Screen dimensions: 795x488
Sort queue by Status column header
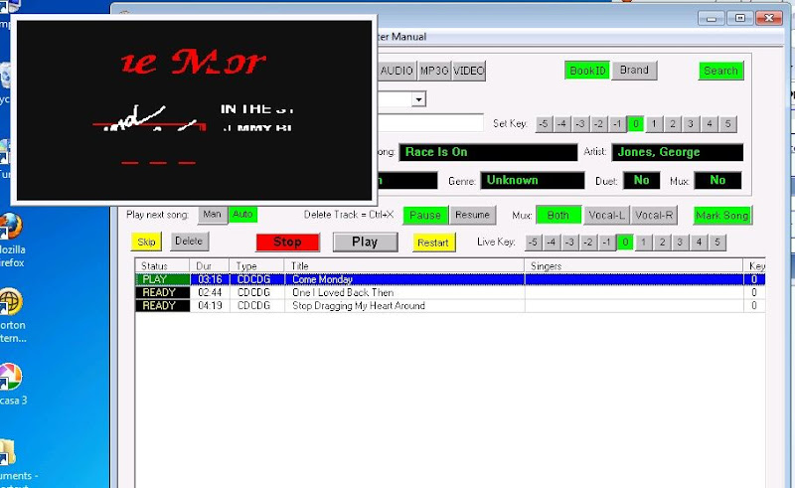pyautogui.click(x=162, y=265)
